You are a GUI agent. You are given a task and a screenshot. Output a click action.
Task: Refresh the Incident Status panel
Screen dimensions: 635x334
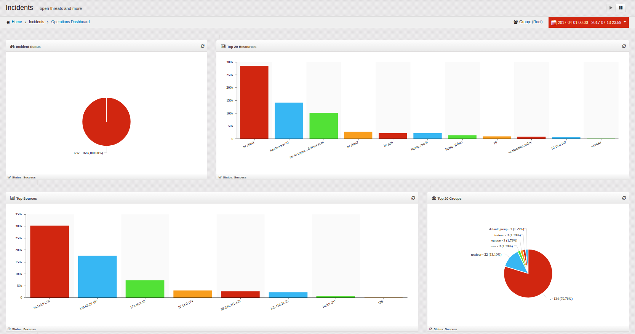[203, 46]
